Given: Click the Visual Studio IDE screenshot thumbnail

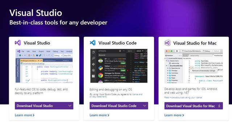Looking at the screenshot, I should pyautogui.click(x=44, y=66).
